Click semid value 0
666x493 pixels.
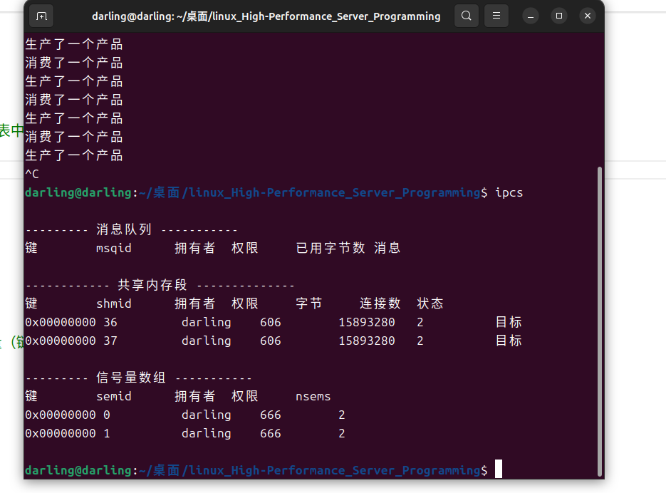107,415
